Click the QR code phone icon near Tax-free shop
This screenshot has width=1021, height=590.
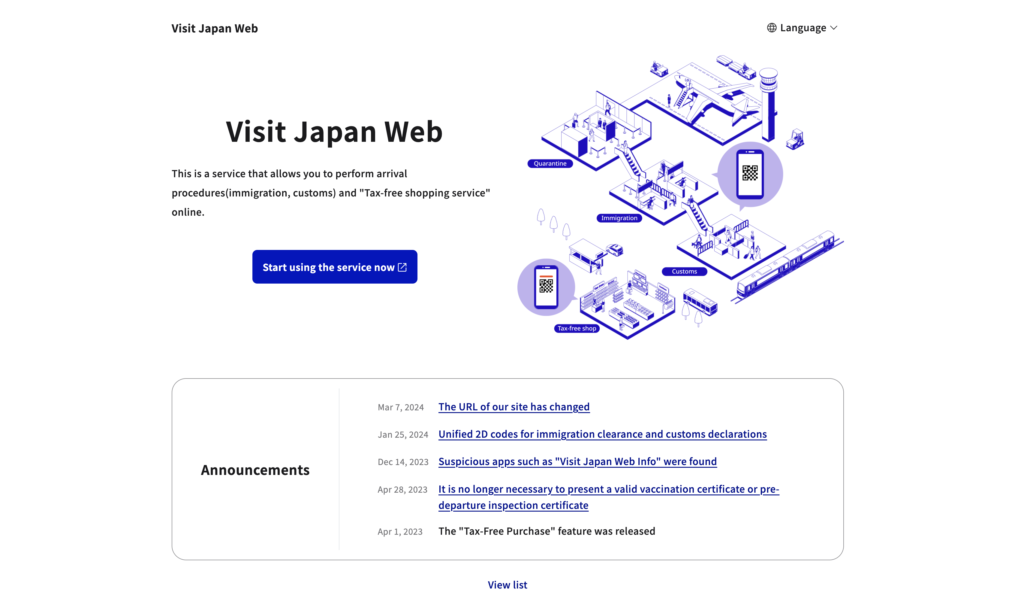(546, 287)
